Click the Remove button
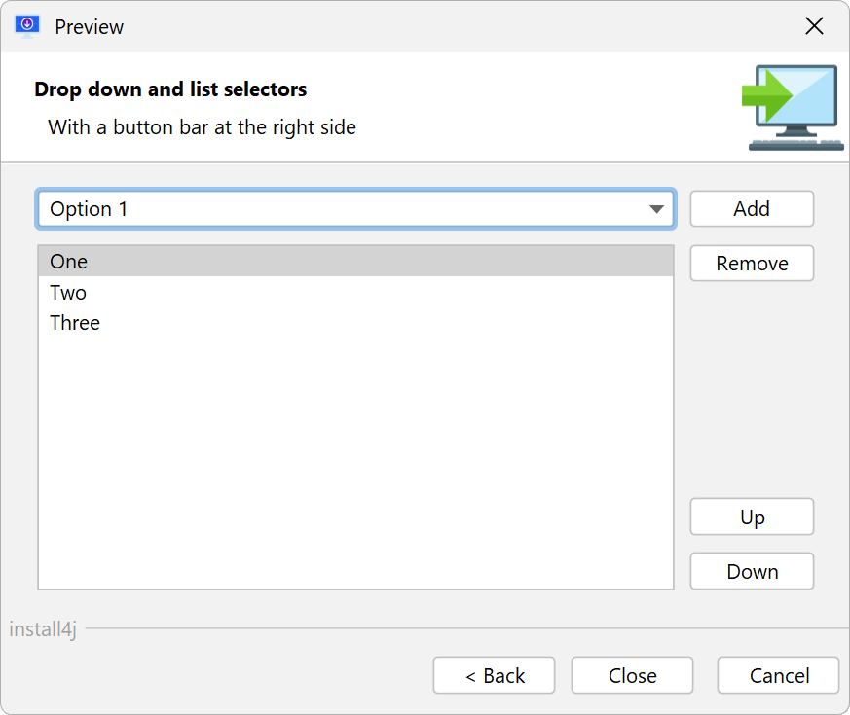 click(752, 264)
